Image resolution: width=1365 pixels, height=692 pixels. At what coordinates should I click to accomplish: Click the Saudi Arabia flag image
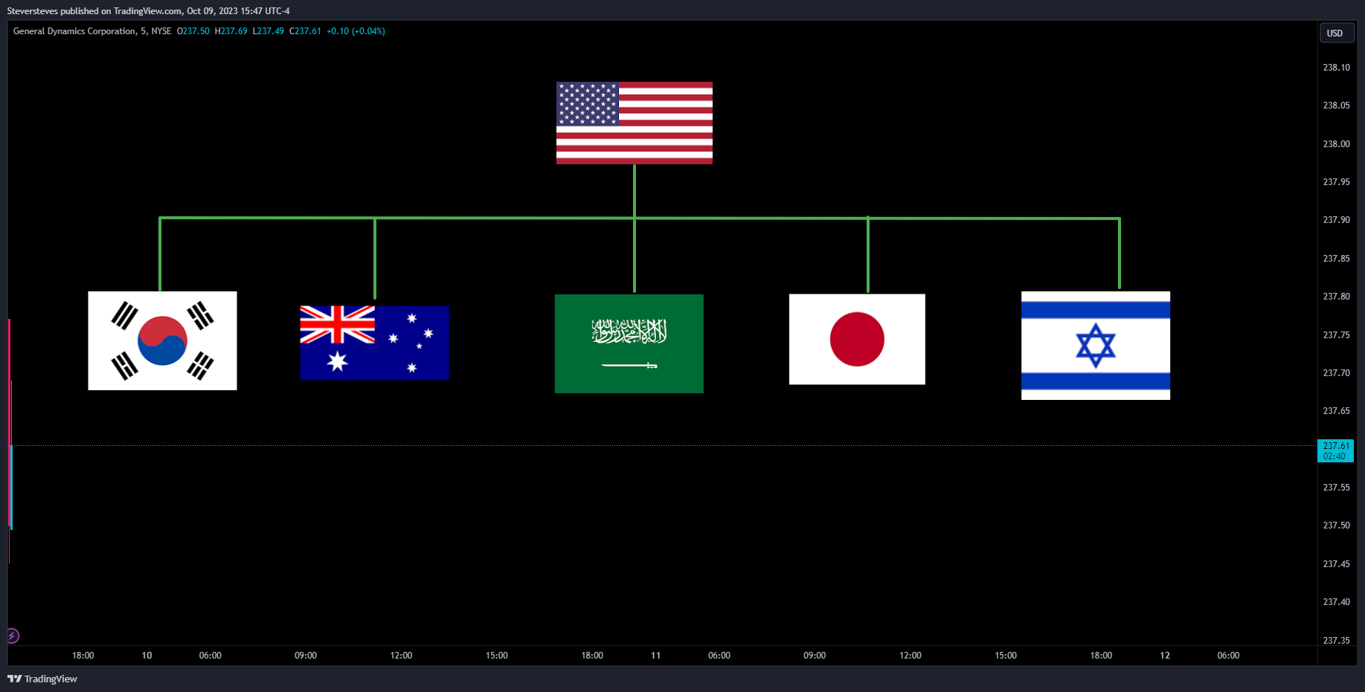coord(629,343)
